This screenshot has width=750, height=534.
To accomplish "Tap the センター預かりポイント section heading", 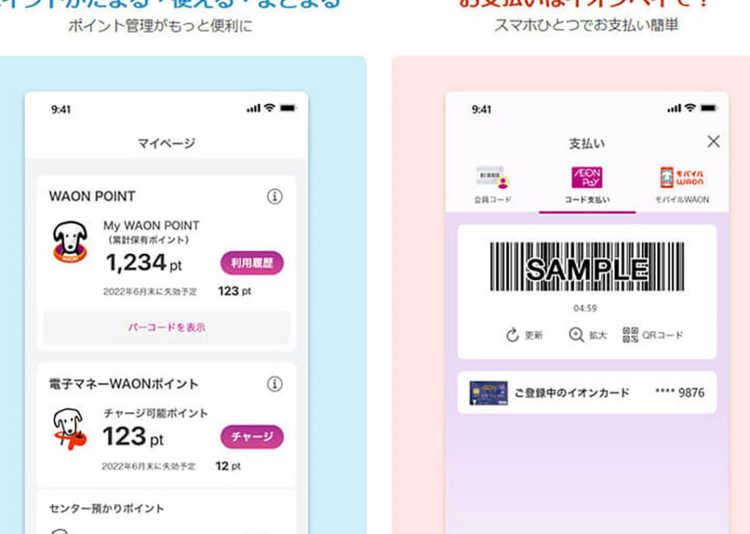I will coord(107,508).
